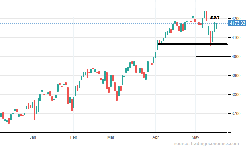Click the 3800 price axis label
Viewport: 246px width, 148px height.
[x=236, y=95]
